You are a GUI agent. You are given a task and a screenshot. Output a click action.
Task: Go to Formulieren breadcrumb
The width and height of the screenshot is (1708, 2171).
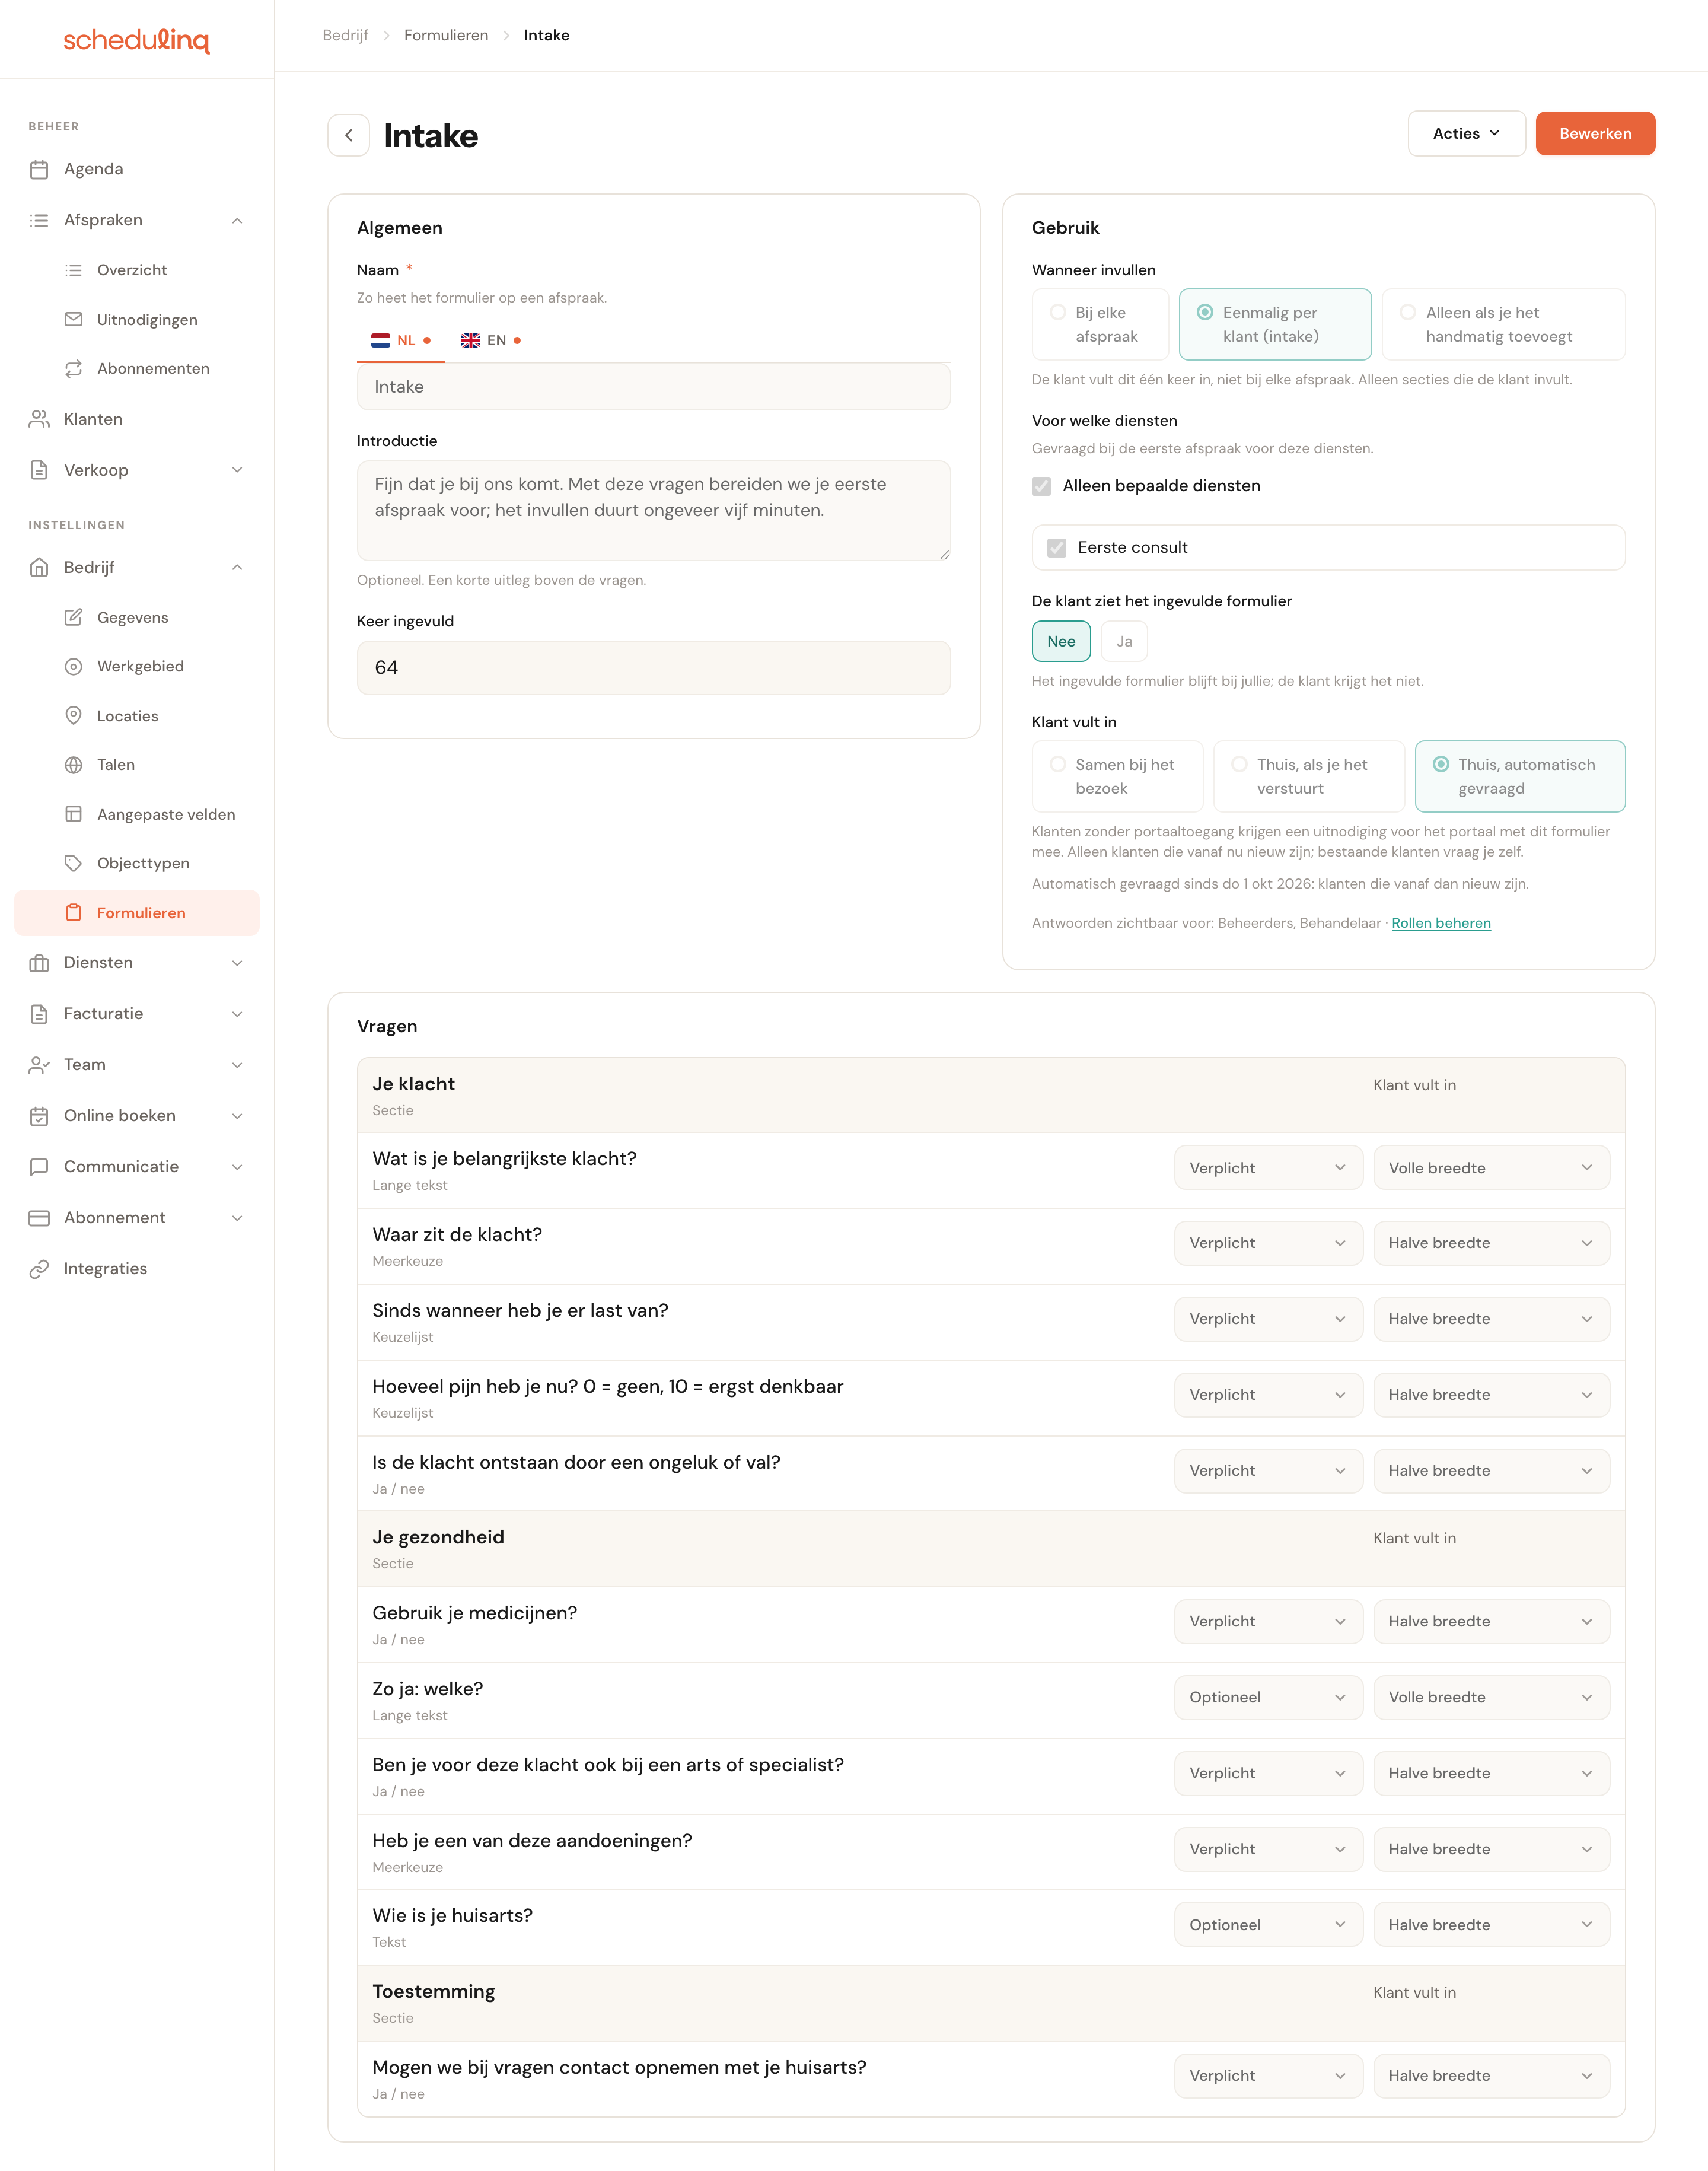446,35
